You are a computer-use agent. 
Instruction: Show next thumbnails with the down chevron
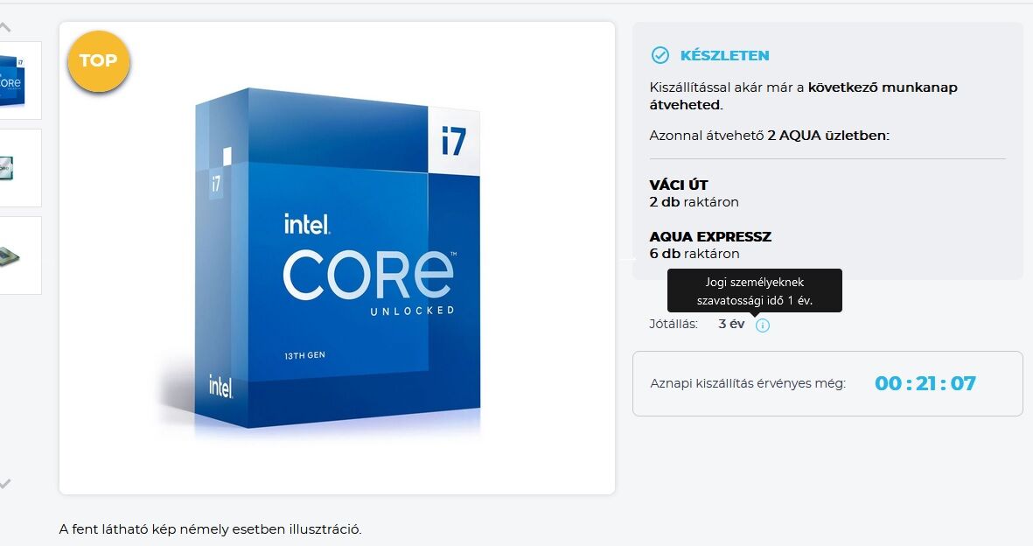pyautogui.click(x=5, y=484)
